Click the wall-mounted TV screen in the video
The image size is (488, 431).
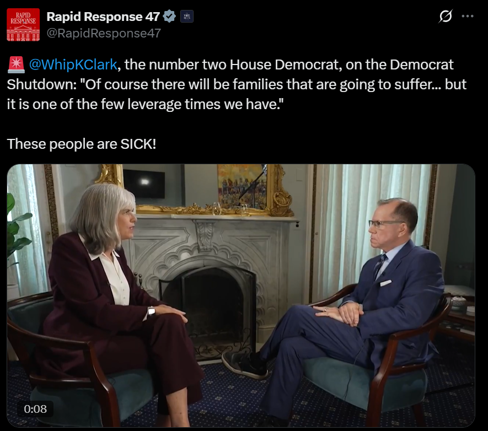[144, 184]
